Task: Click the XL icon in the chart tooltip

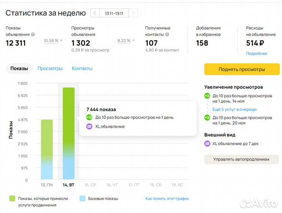Action: click(x=90, y=127)
